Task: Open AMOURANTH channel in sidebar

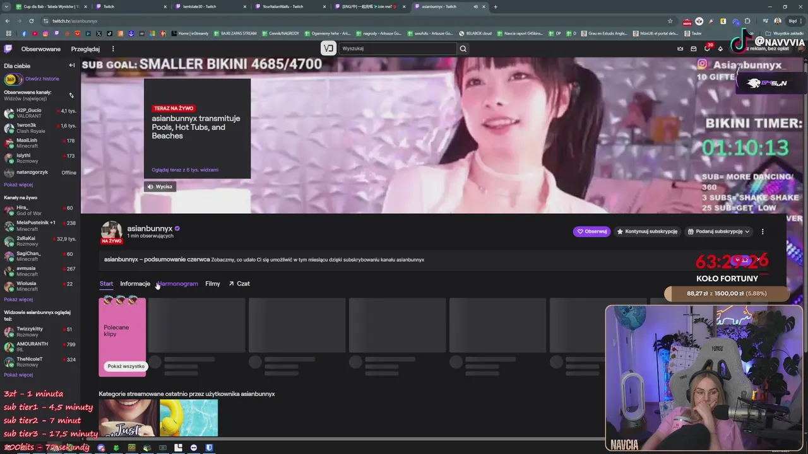Action: pos(40,347)
